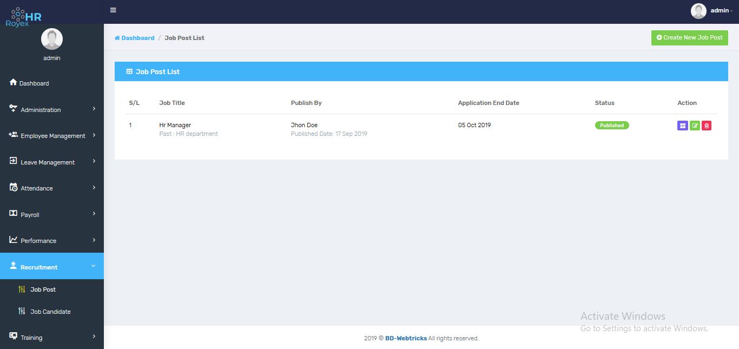Click the Administration key icon

14,109
